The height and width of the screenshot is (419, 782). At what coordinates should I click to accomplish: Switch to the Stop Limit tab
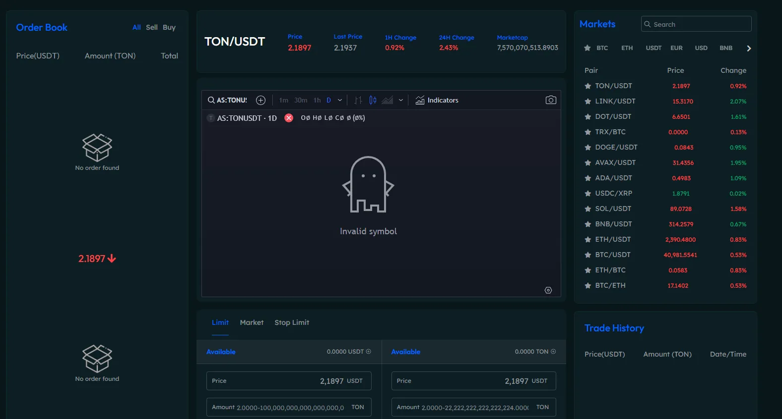coord(292,322)
